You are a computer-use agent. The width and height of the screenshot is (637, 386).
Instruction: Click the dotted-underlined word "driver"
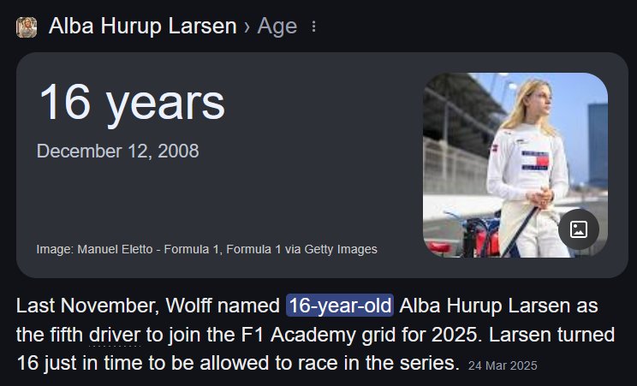click(x=114, y=334)
